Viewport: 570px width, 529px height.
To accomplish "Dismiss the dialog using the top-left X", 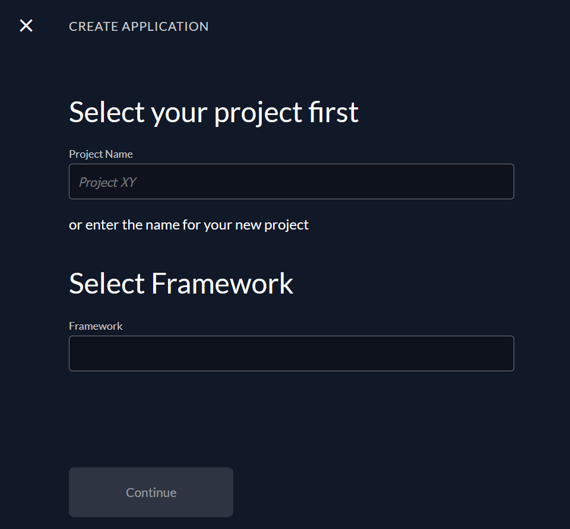I will tap(26, 26).
